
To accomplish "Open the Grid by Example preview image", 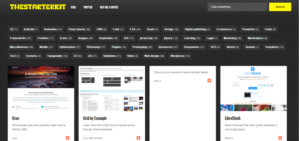I will (x=112, y=89).
